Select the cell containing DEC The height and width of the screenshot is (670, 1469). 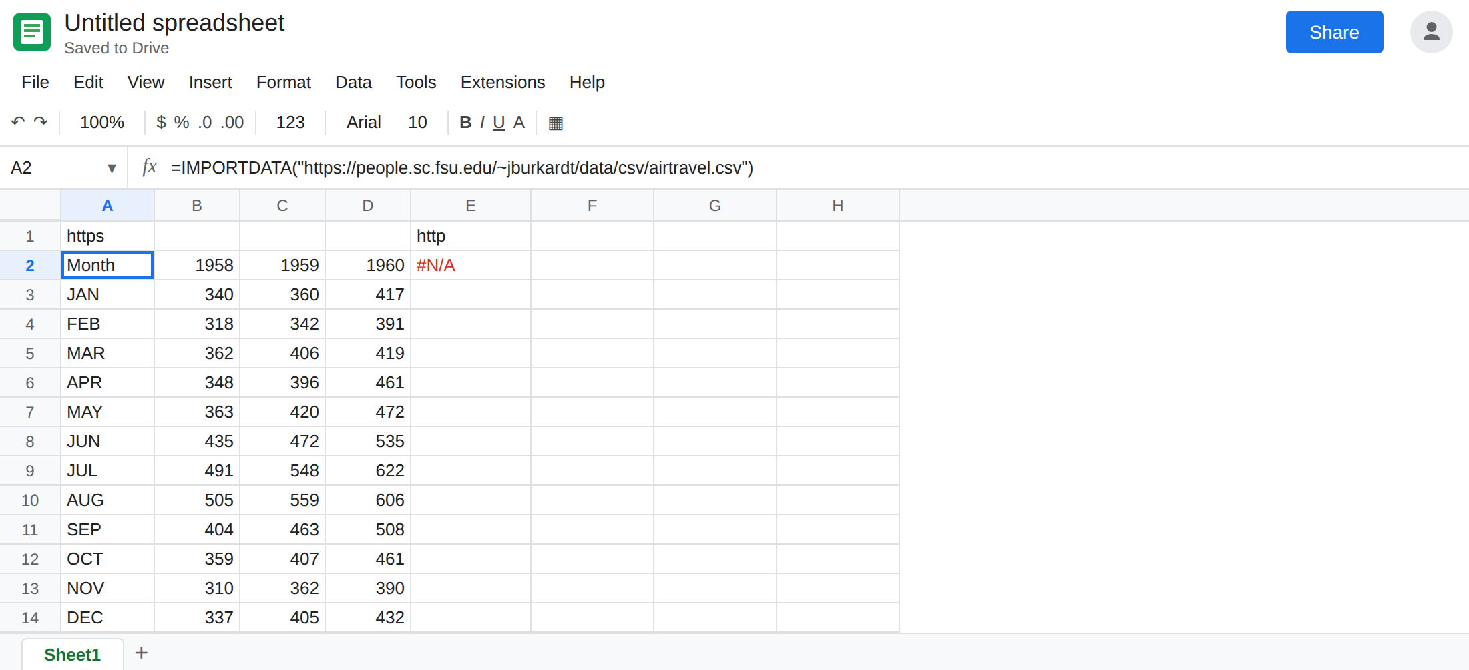point(108,617)
